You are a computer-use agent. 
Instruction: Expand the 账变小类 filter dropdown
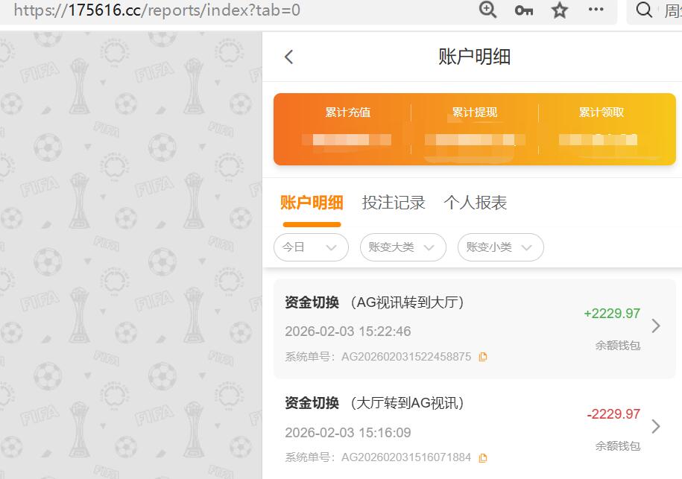pyautogui.click(x=500, y=247)
